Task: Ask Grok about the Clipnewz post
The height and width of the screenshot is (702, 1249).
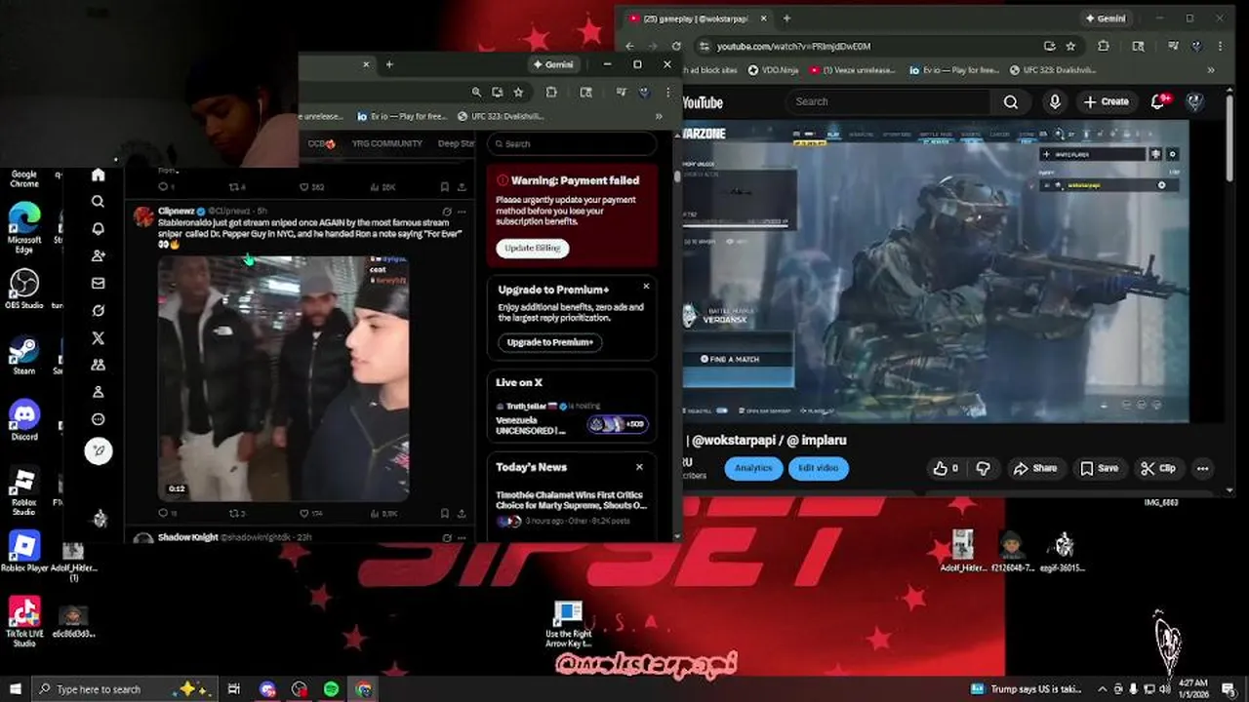Action: click(447, 211)
